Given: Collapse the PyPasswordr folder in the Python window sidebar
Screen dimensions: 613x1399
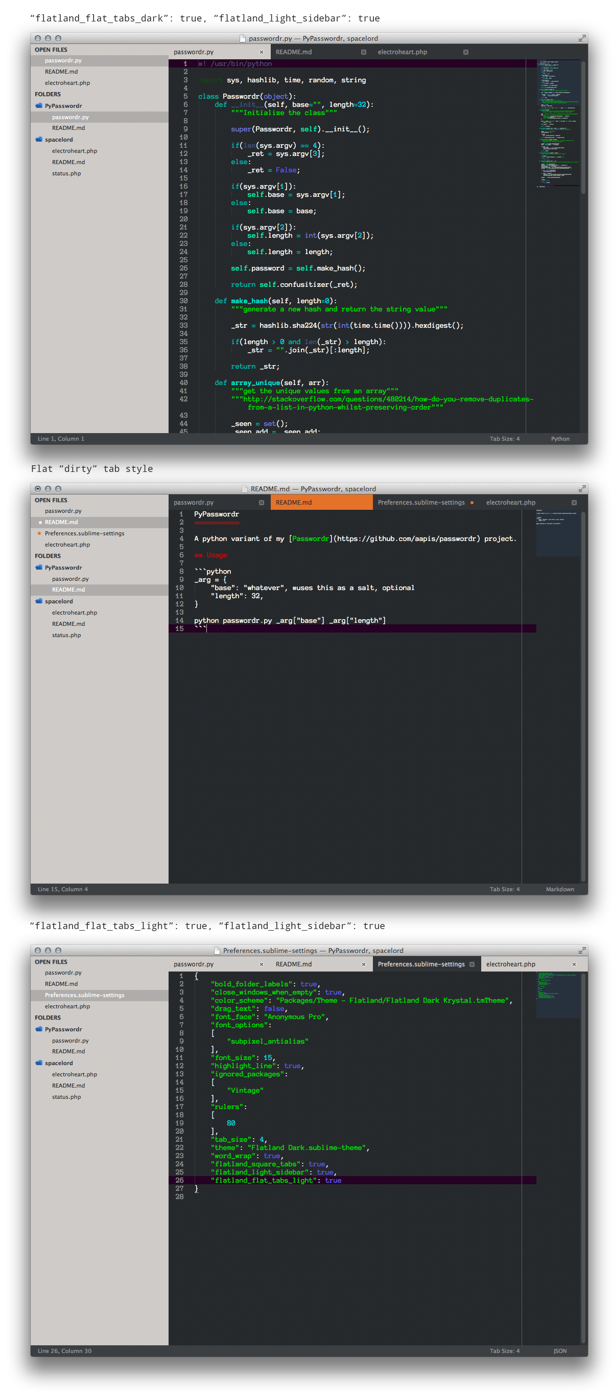Looking at the screenshot, I should (x=38, y=106).
